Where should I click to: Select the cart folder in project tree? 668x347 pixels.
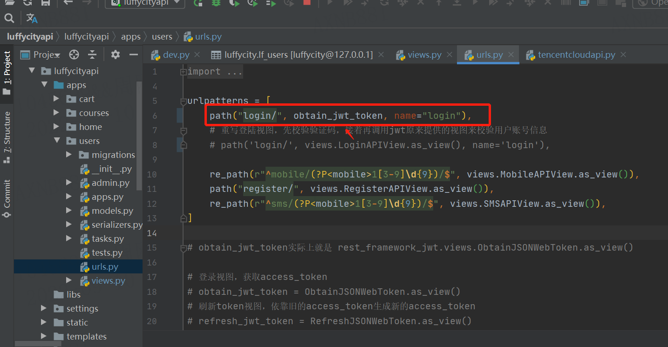[x=80, y=99]
